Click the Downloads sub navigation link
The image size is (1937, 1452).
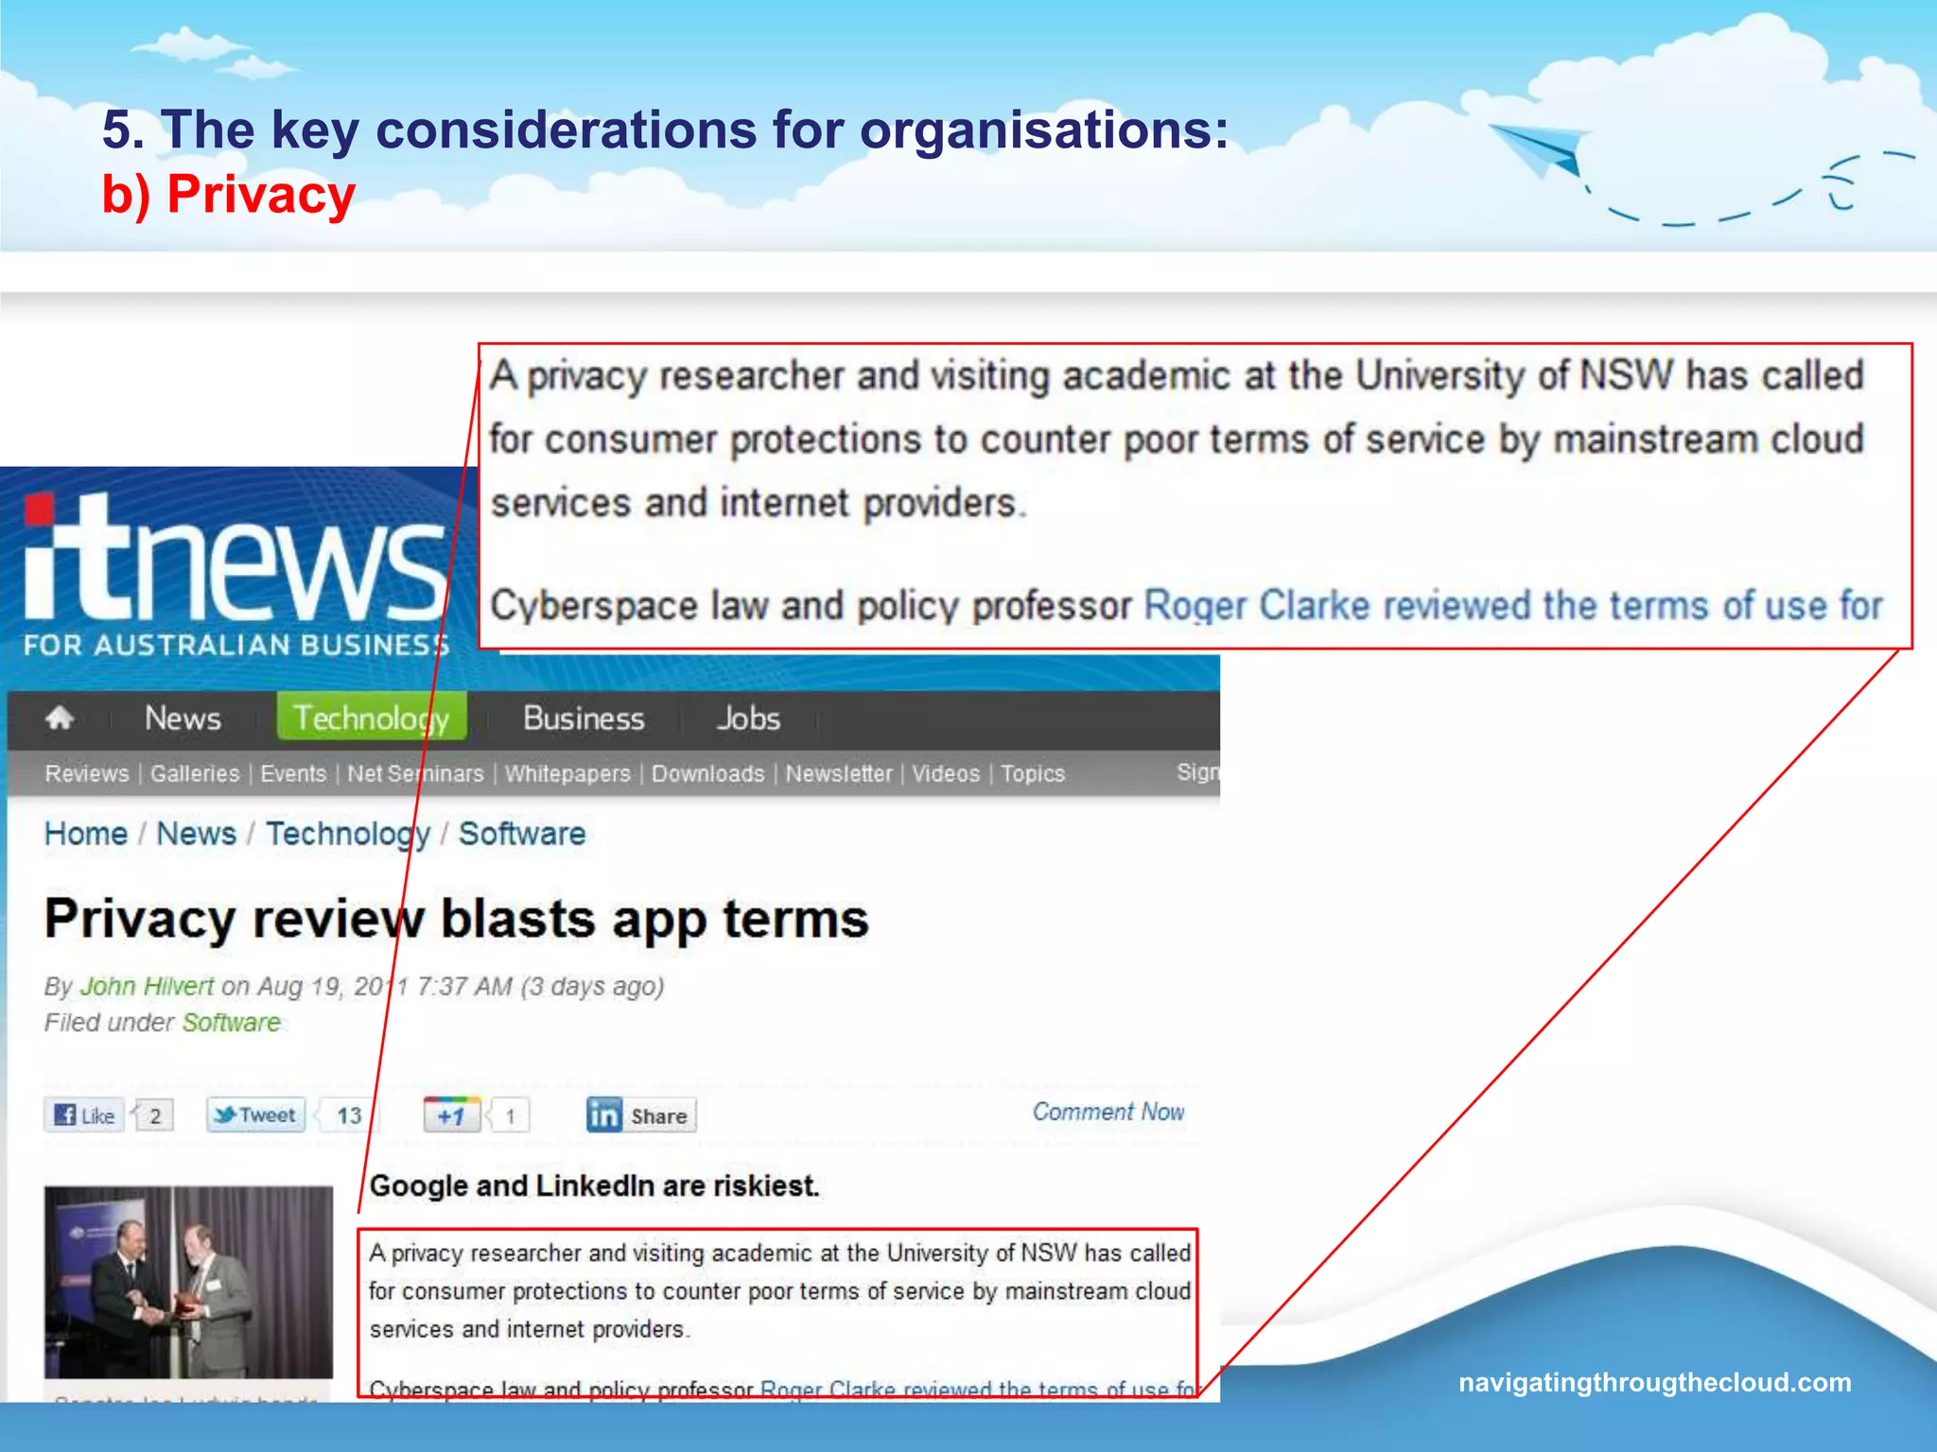707,774
